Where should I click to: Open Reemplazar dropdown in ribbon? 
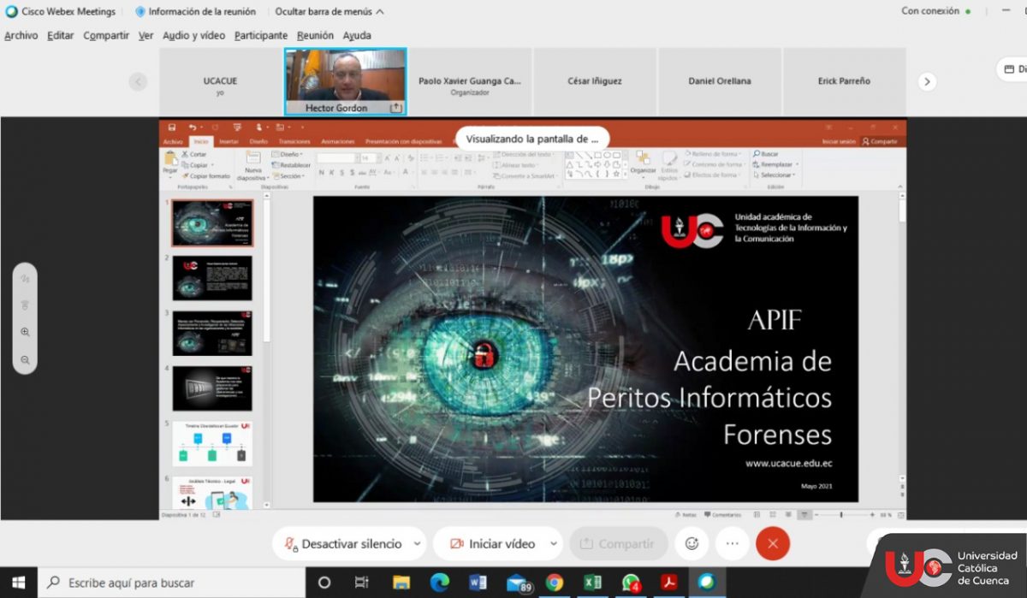(776, 164)
